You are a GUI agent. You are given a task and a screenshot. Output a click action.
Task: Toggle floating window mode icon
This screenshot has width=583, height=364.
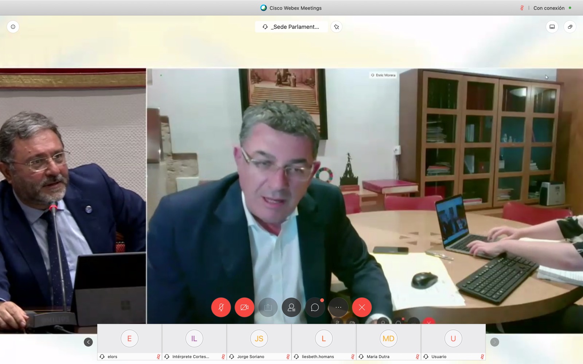pos(570,27)
